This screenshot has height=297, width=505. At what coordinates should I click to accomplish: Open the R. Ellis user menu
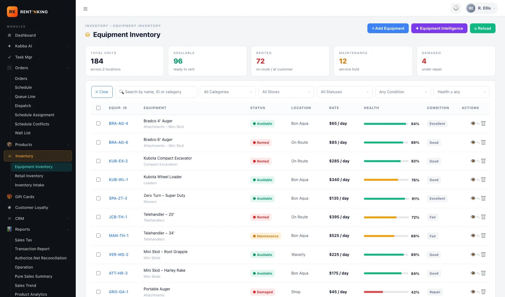click(482, 8)
